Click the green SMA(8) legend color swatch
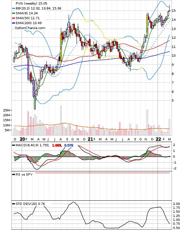The width and height of the screenshot is (185, 230). coord(13,13)
